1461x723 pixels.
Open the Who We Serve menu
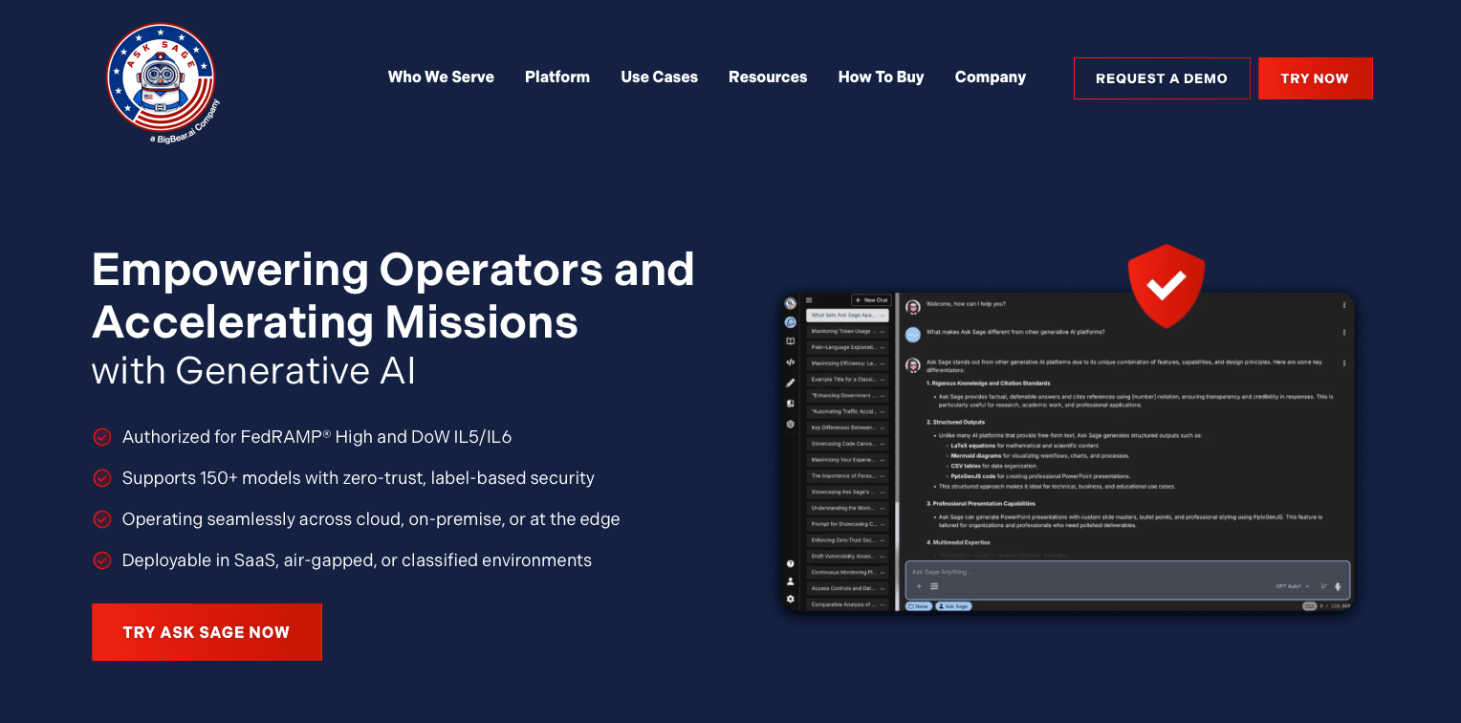(x=441, y=77)
